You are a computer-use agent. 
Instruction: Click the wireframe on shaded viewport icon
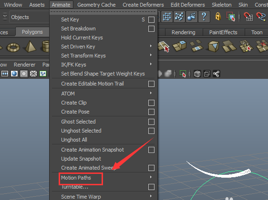pyautogui.click(x=33, y=74)
